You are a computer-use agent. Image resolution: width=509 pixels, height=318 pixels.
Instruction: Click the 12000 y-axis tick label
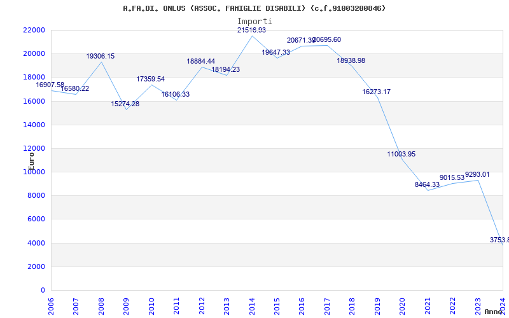coord(34,149)
